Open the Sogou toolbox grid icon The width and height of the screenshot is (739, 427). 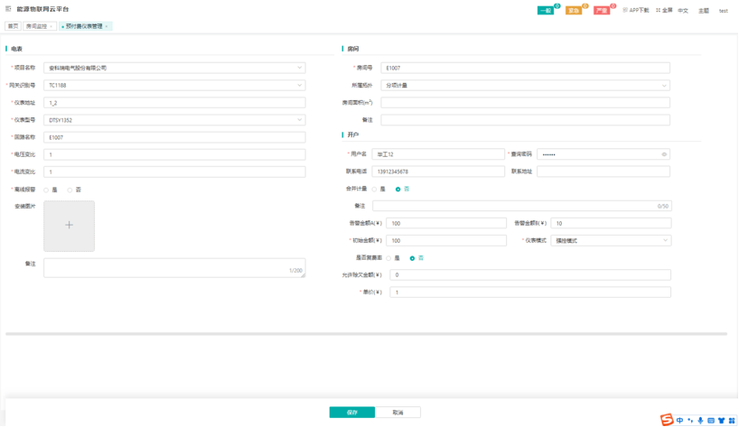coord(732,421)
